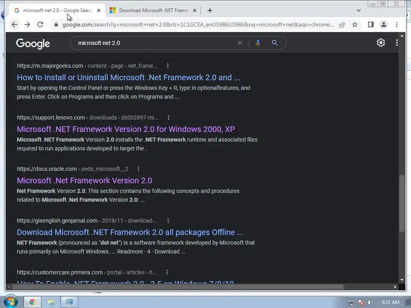This screenshot has height=308, width=411.
Task: Bookmark this page with the star
Action: pos(355,24)
